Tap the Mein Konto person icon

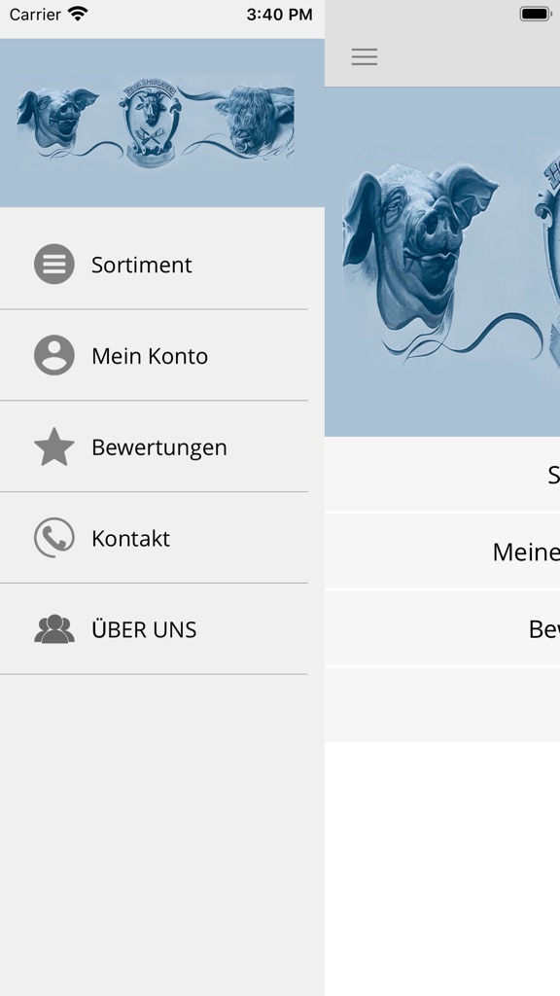54,355
